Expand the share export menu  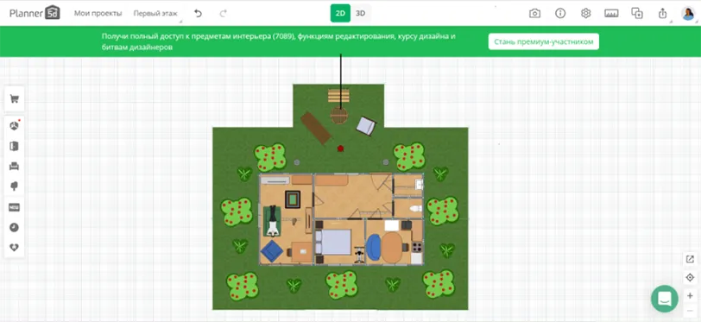663,14
